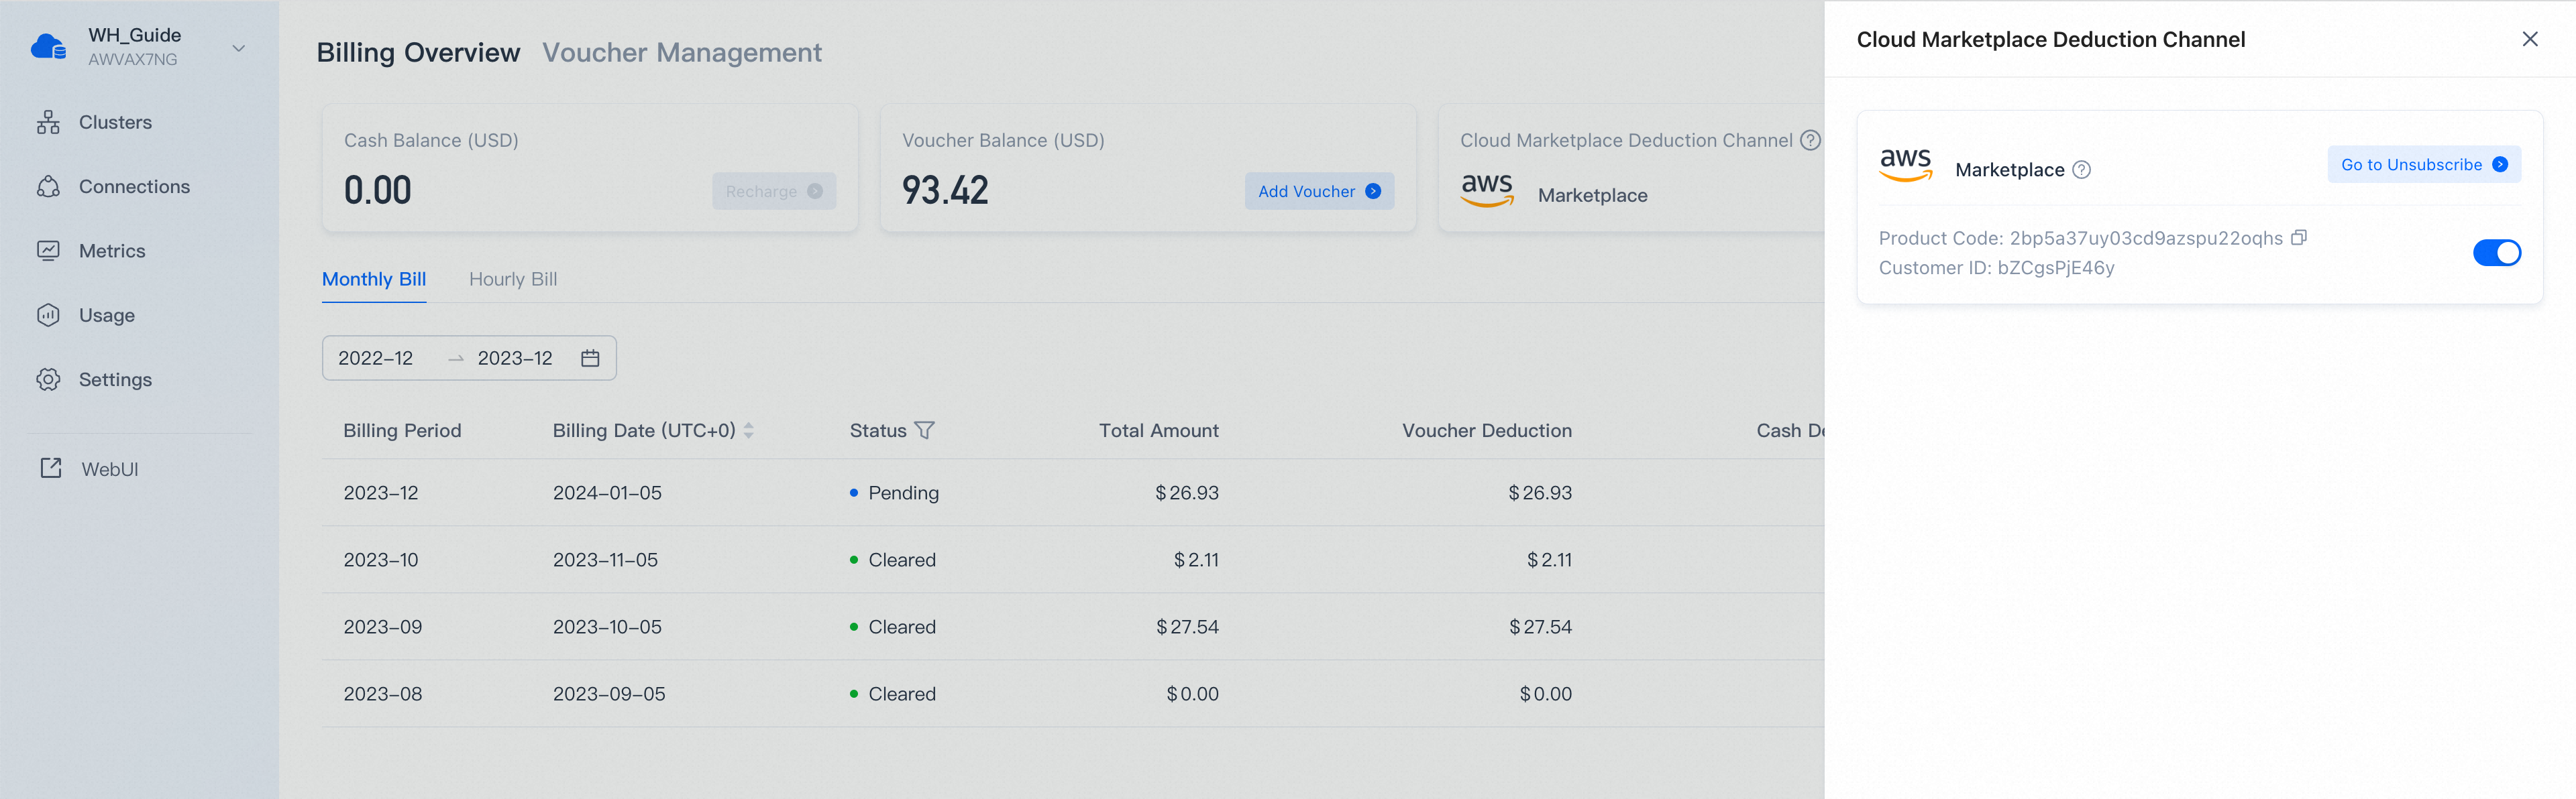Enable the AWS Marketplace deduction toggle
The width and height of the screenshot is (2576, 799).
click(x=2497, y=253)
